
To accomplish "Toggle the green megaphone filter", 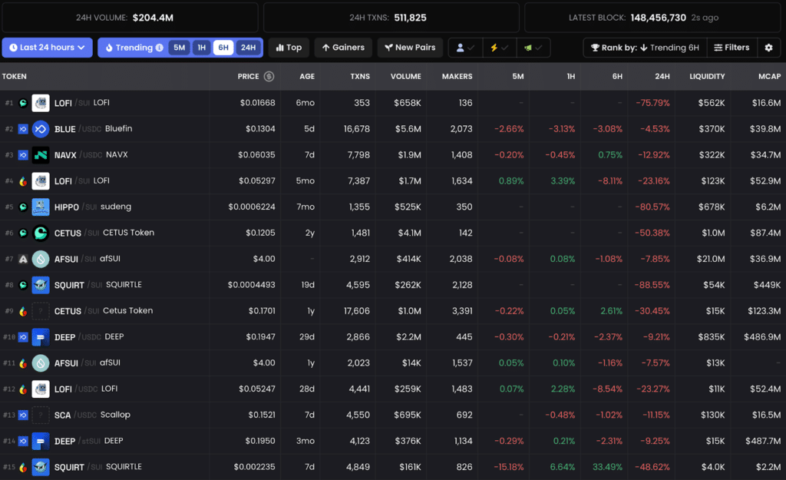I will (533, 48).
